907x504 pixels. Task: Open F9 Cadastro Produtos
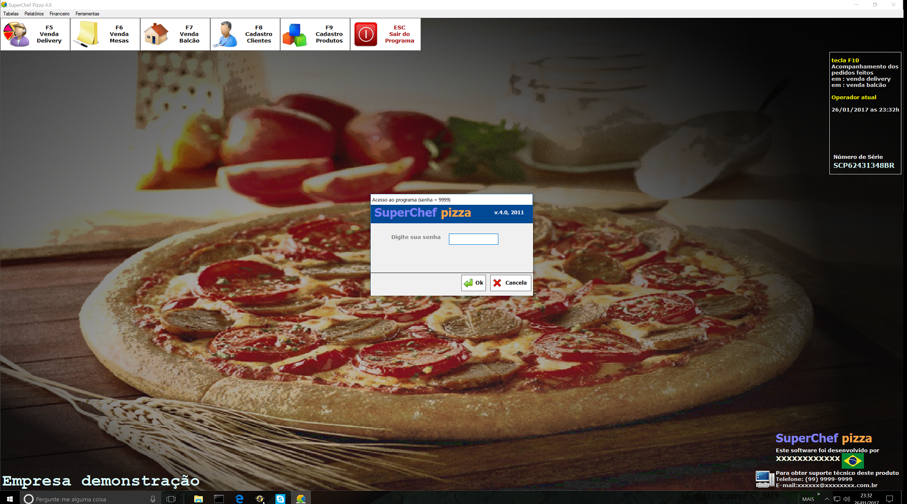coord(315,34)
